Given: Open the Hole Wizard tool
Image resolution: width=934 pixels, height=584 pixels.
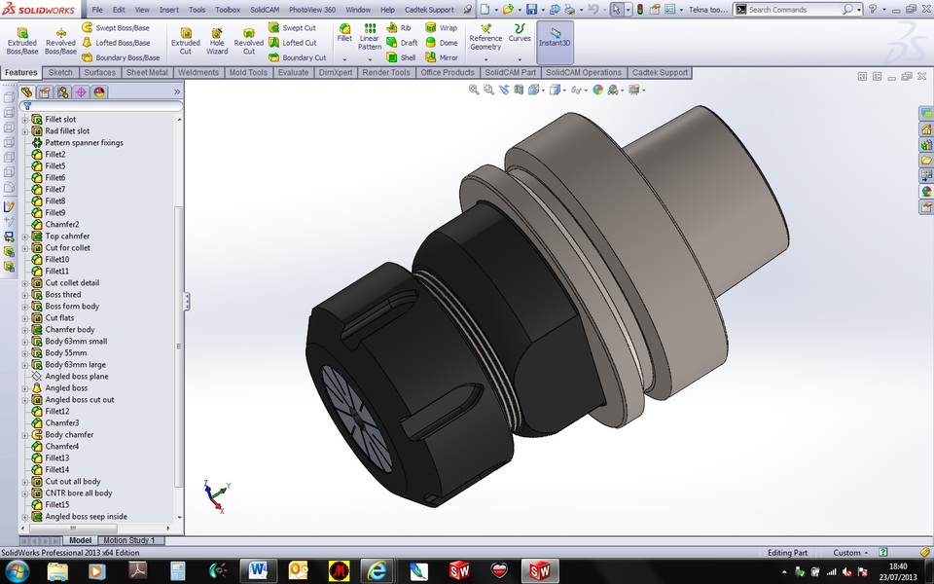Looking at the screenshot, I should click(x=216, y=39).
